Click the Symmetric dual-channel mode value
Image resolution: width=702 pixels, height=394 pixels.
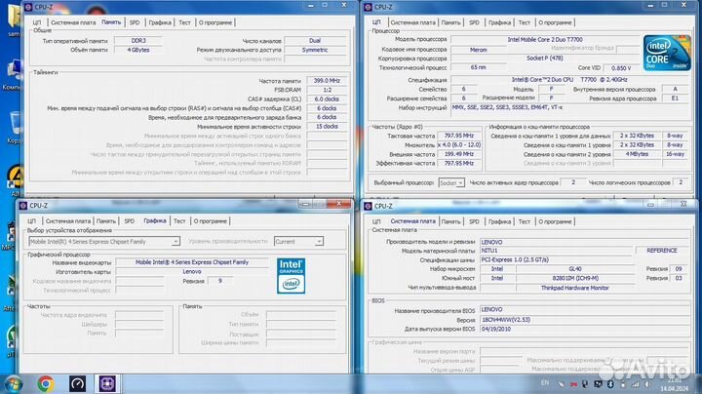click(315, 50)
